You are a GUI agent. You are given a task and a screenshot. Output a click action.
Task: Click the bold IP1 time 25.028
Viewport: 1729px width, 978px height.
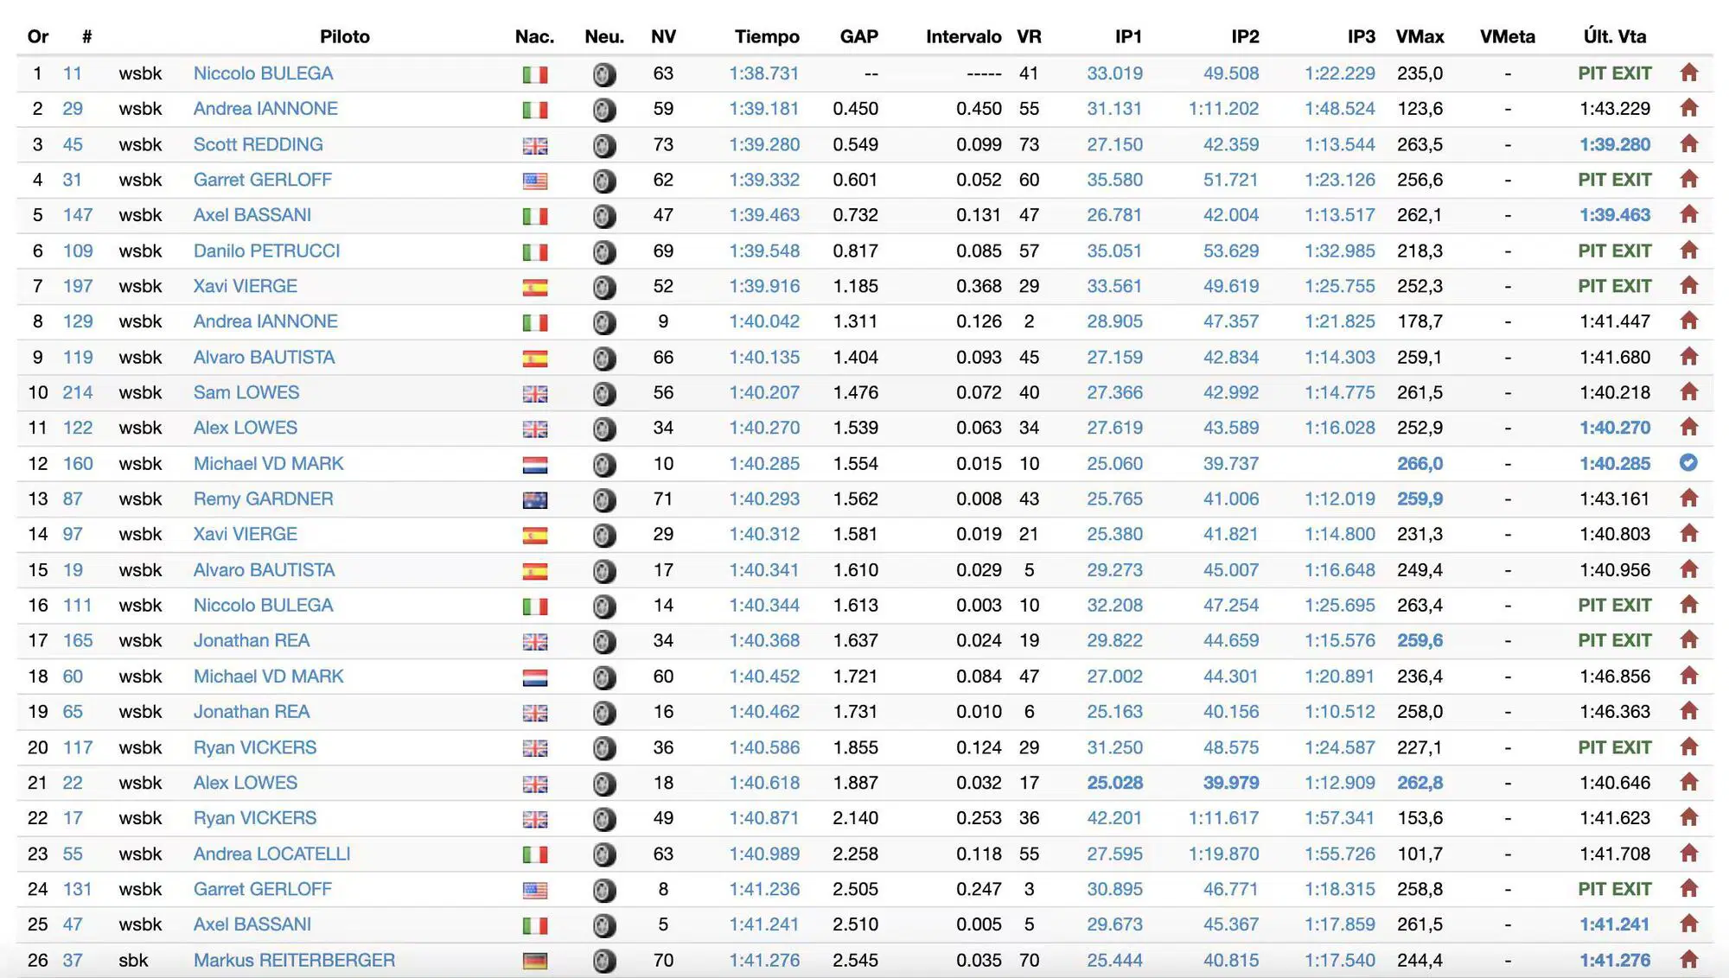pos(1114,783)
